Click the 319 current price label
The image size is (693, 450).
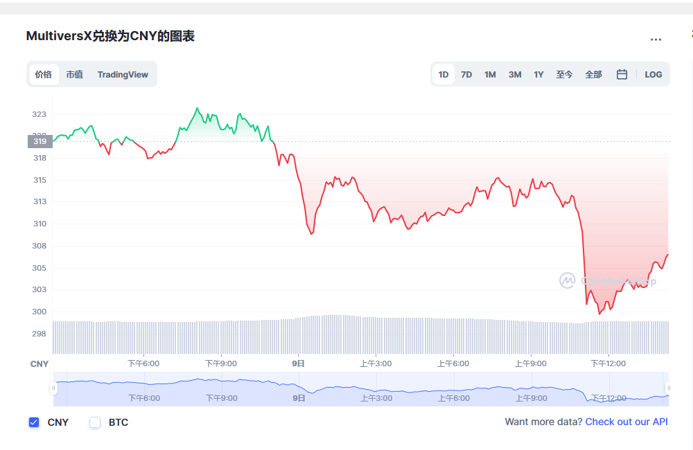(40, 141)
